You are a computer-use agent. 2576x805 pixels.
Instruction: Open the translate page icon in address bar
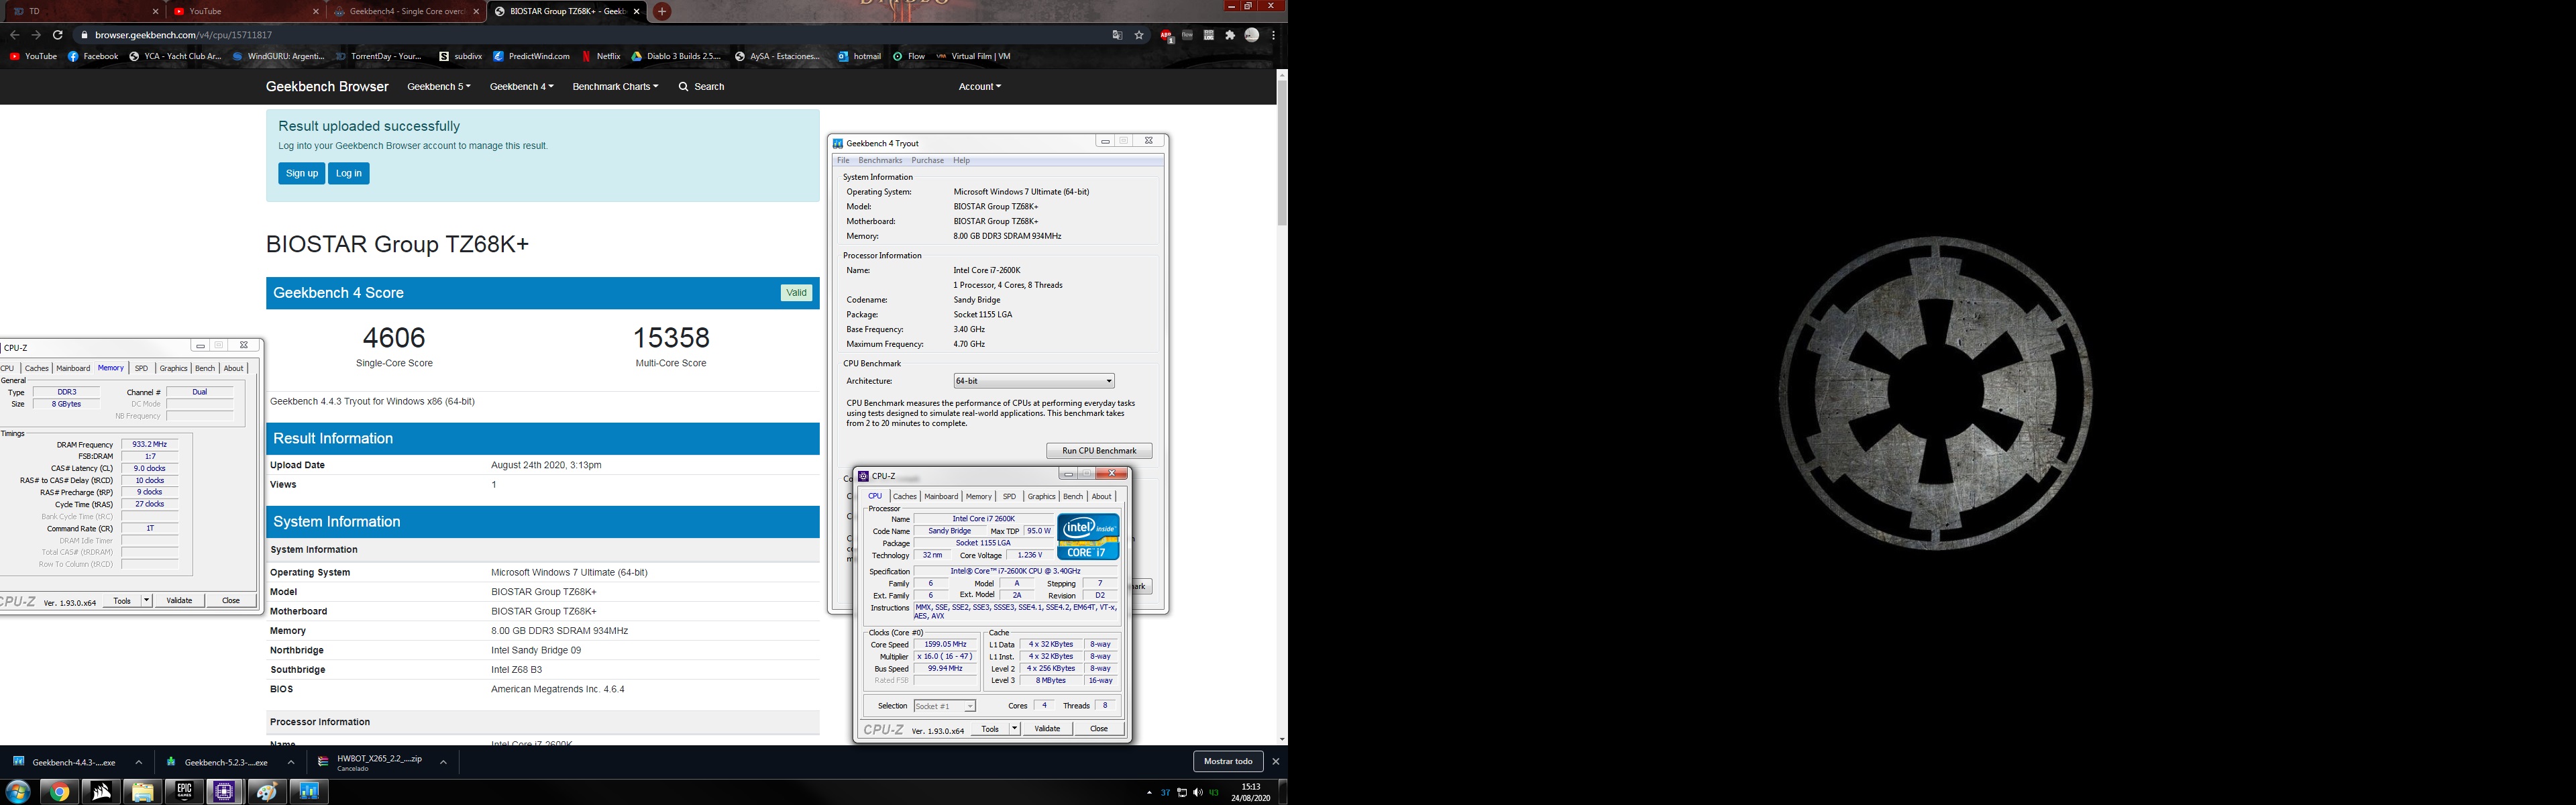coord(1117,35)
